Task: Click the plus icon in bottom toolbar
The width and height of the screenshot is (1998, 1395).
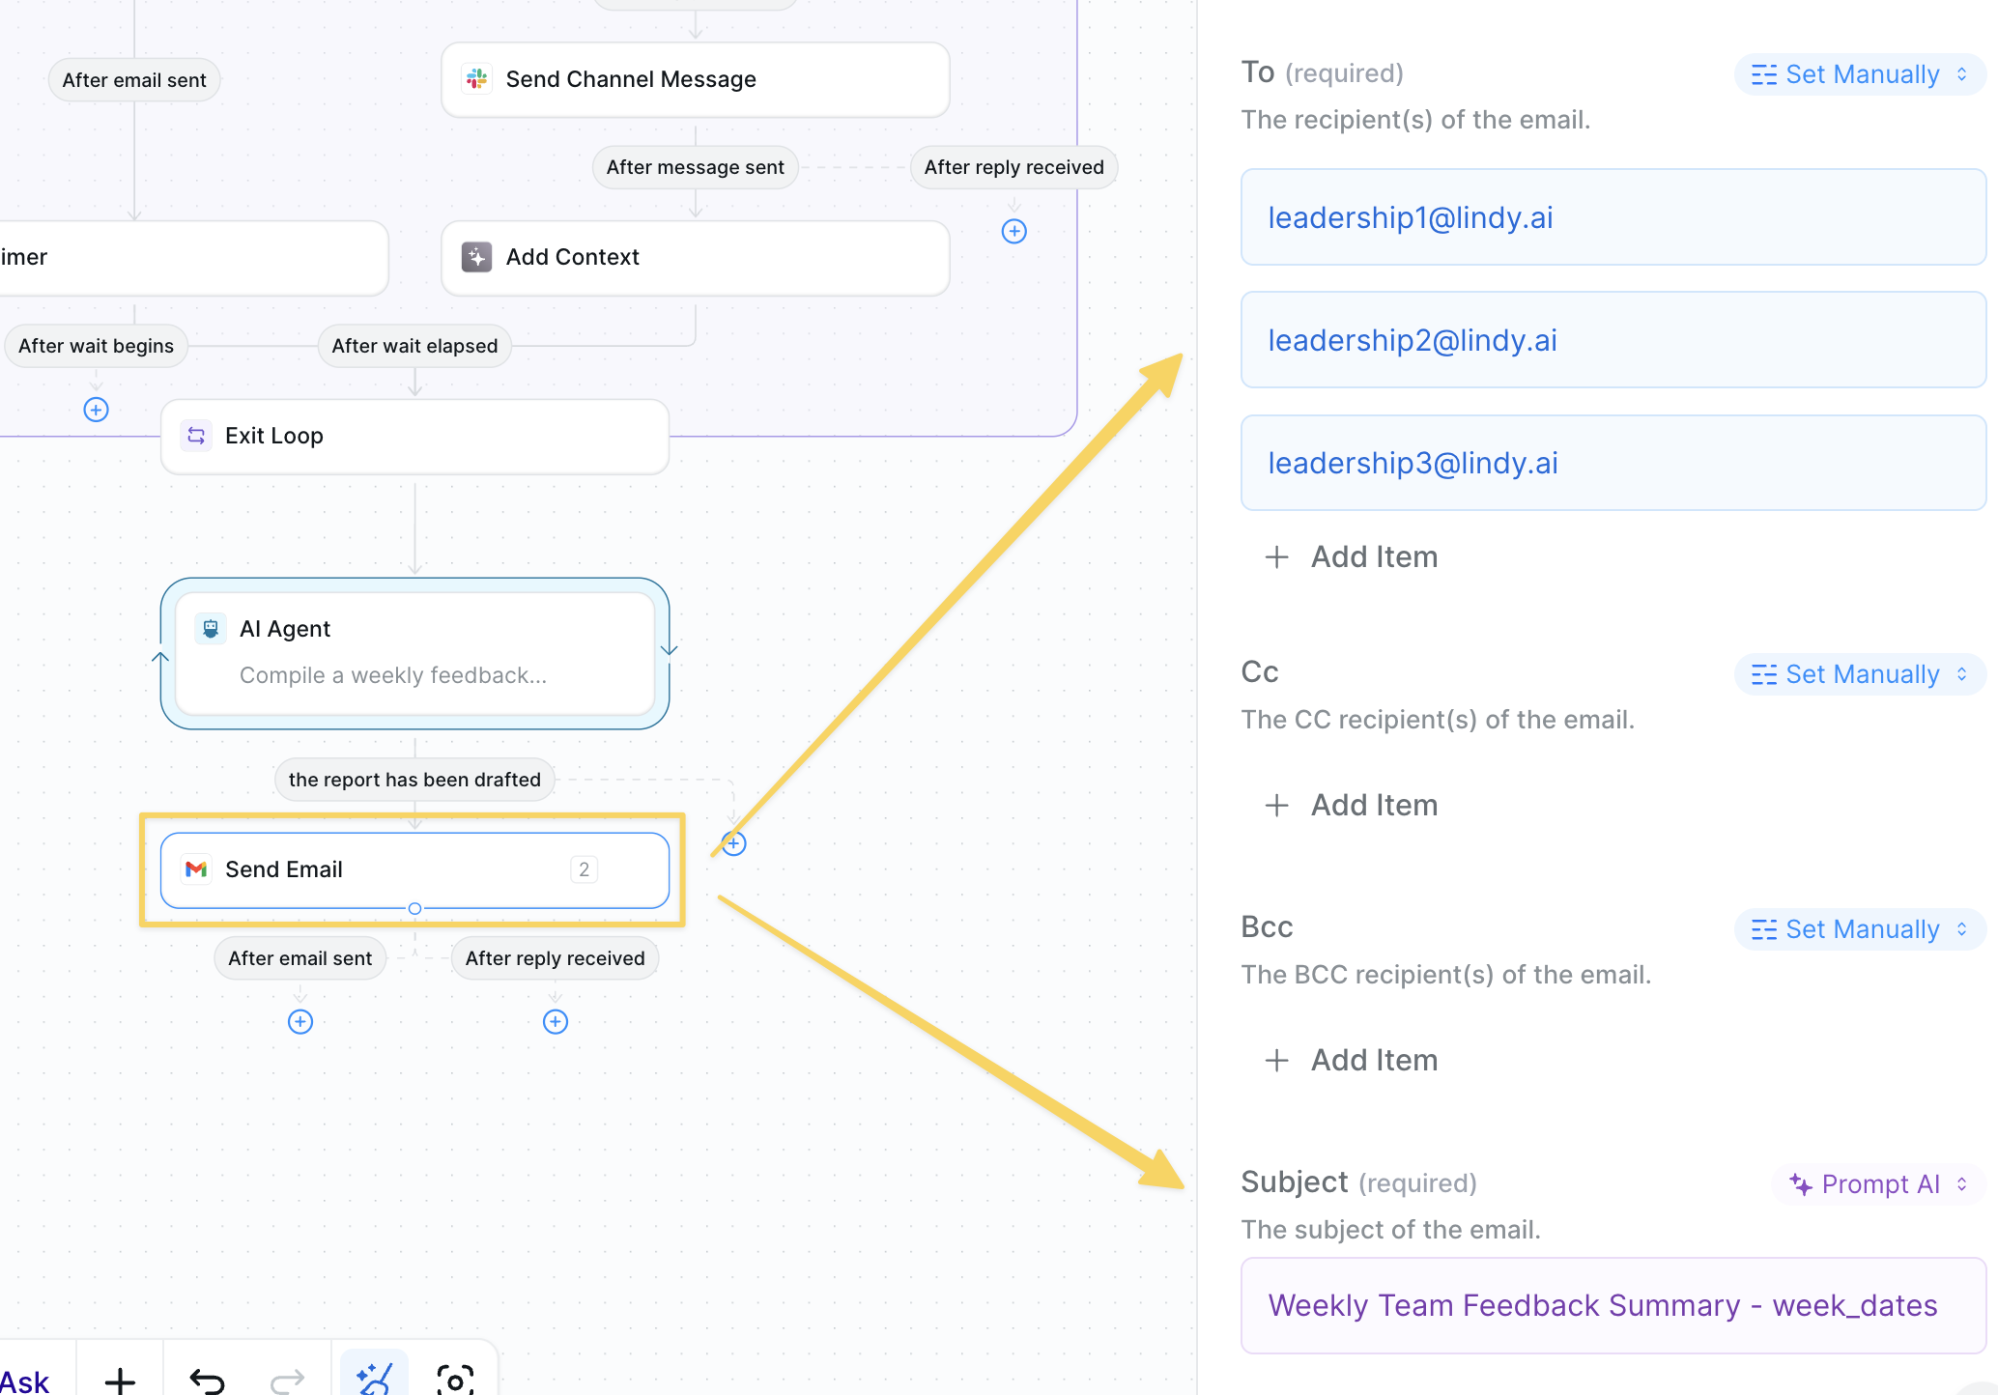Action: tap(120, 1380)
